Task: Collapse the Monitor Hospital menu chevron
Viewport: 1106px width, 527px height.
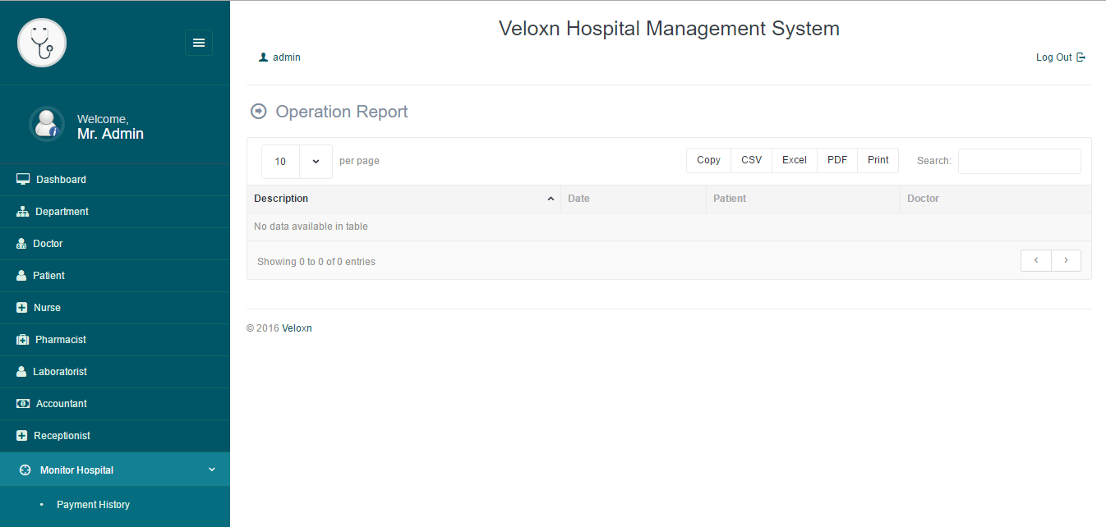Action: (211, 470)
